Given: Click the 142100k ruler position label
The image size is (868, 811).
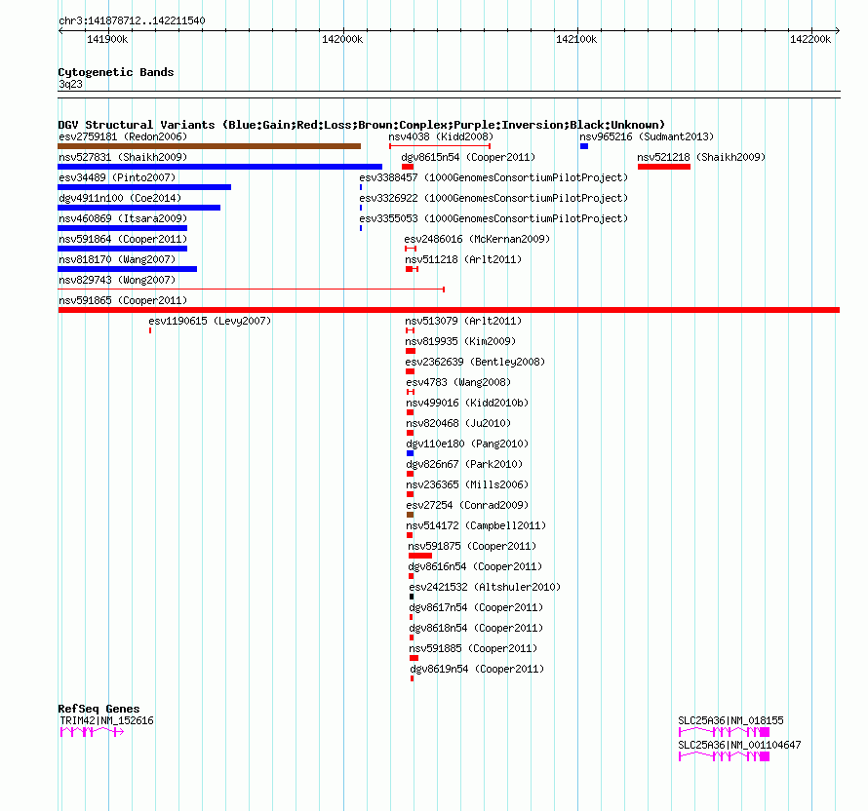Looking at the screenshot, I should 576,39.
